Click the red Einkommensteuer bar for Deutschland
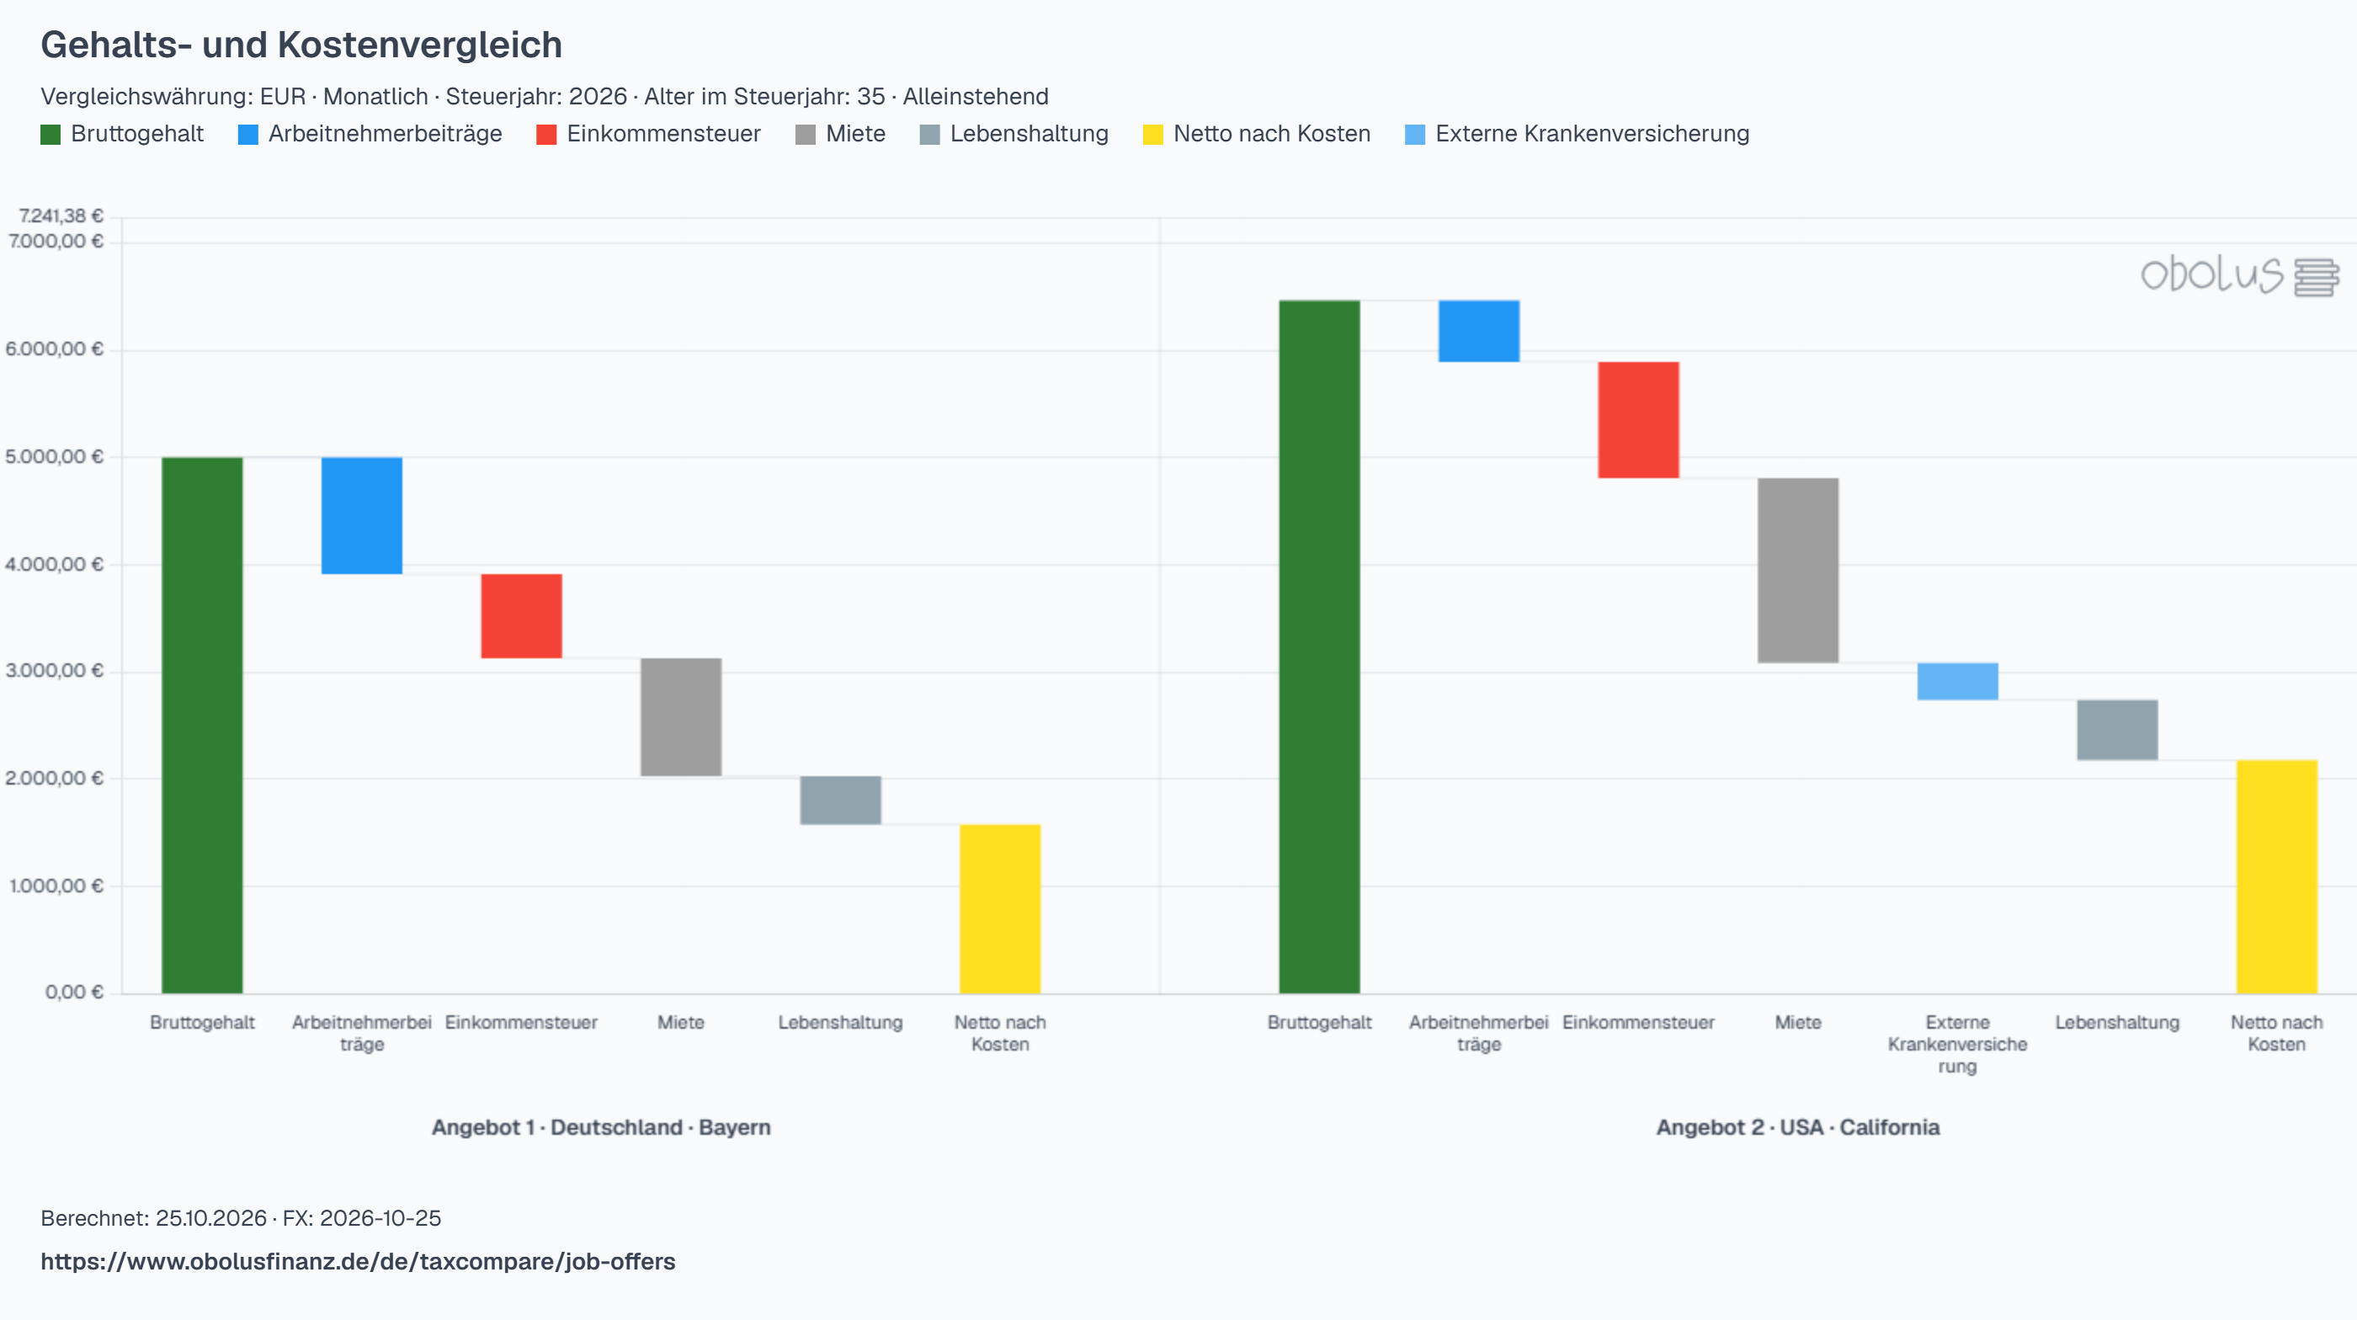This screenshot has height=1320, width=2357. click(x=522, y=616)
